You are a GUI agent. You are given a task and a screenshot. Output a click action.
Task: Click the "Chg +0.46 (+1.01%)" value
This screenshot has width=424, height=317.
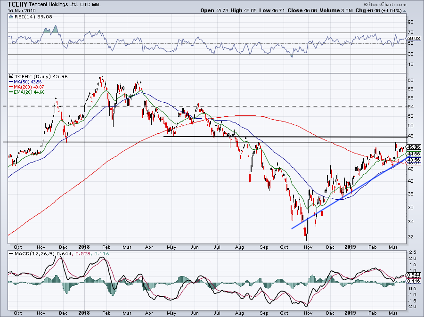pos(379,10)
